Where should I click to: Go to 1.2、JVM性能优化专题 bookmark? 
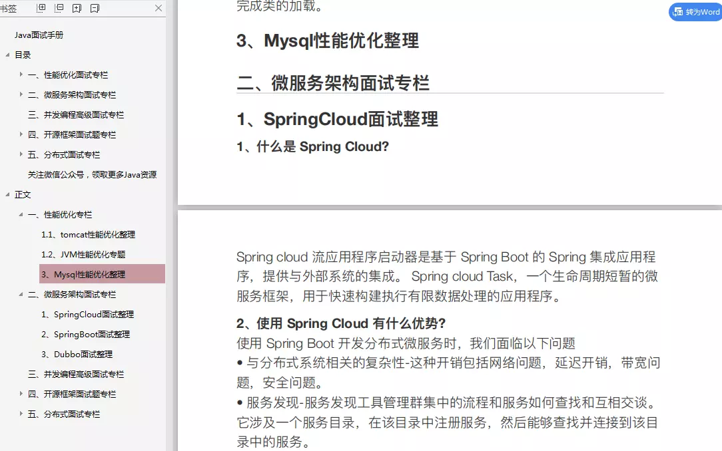click(x=83, y=255)
